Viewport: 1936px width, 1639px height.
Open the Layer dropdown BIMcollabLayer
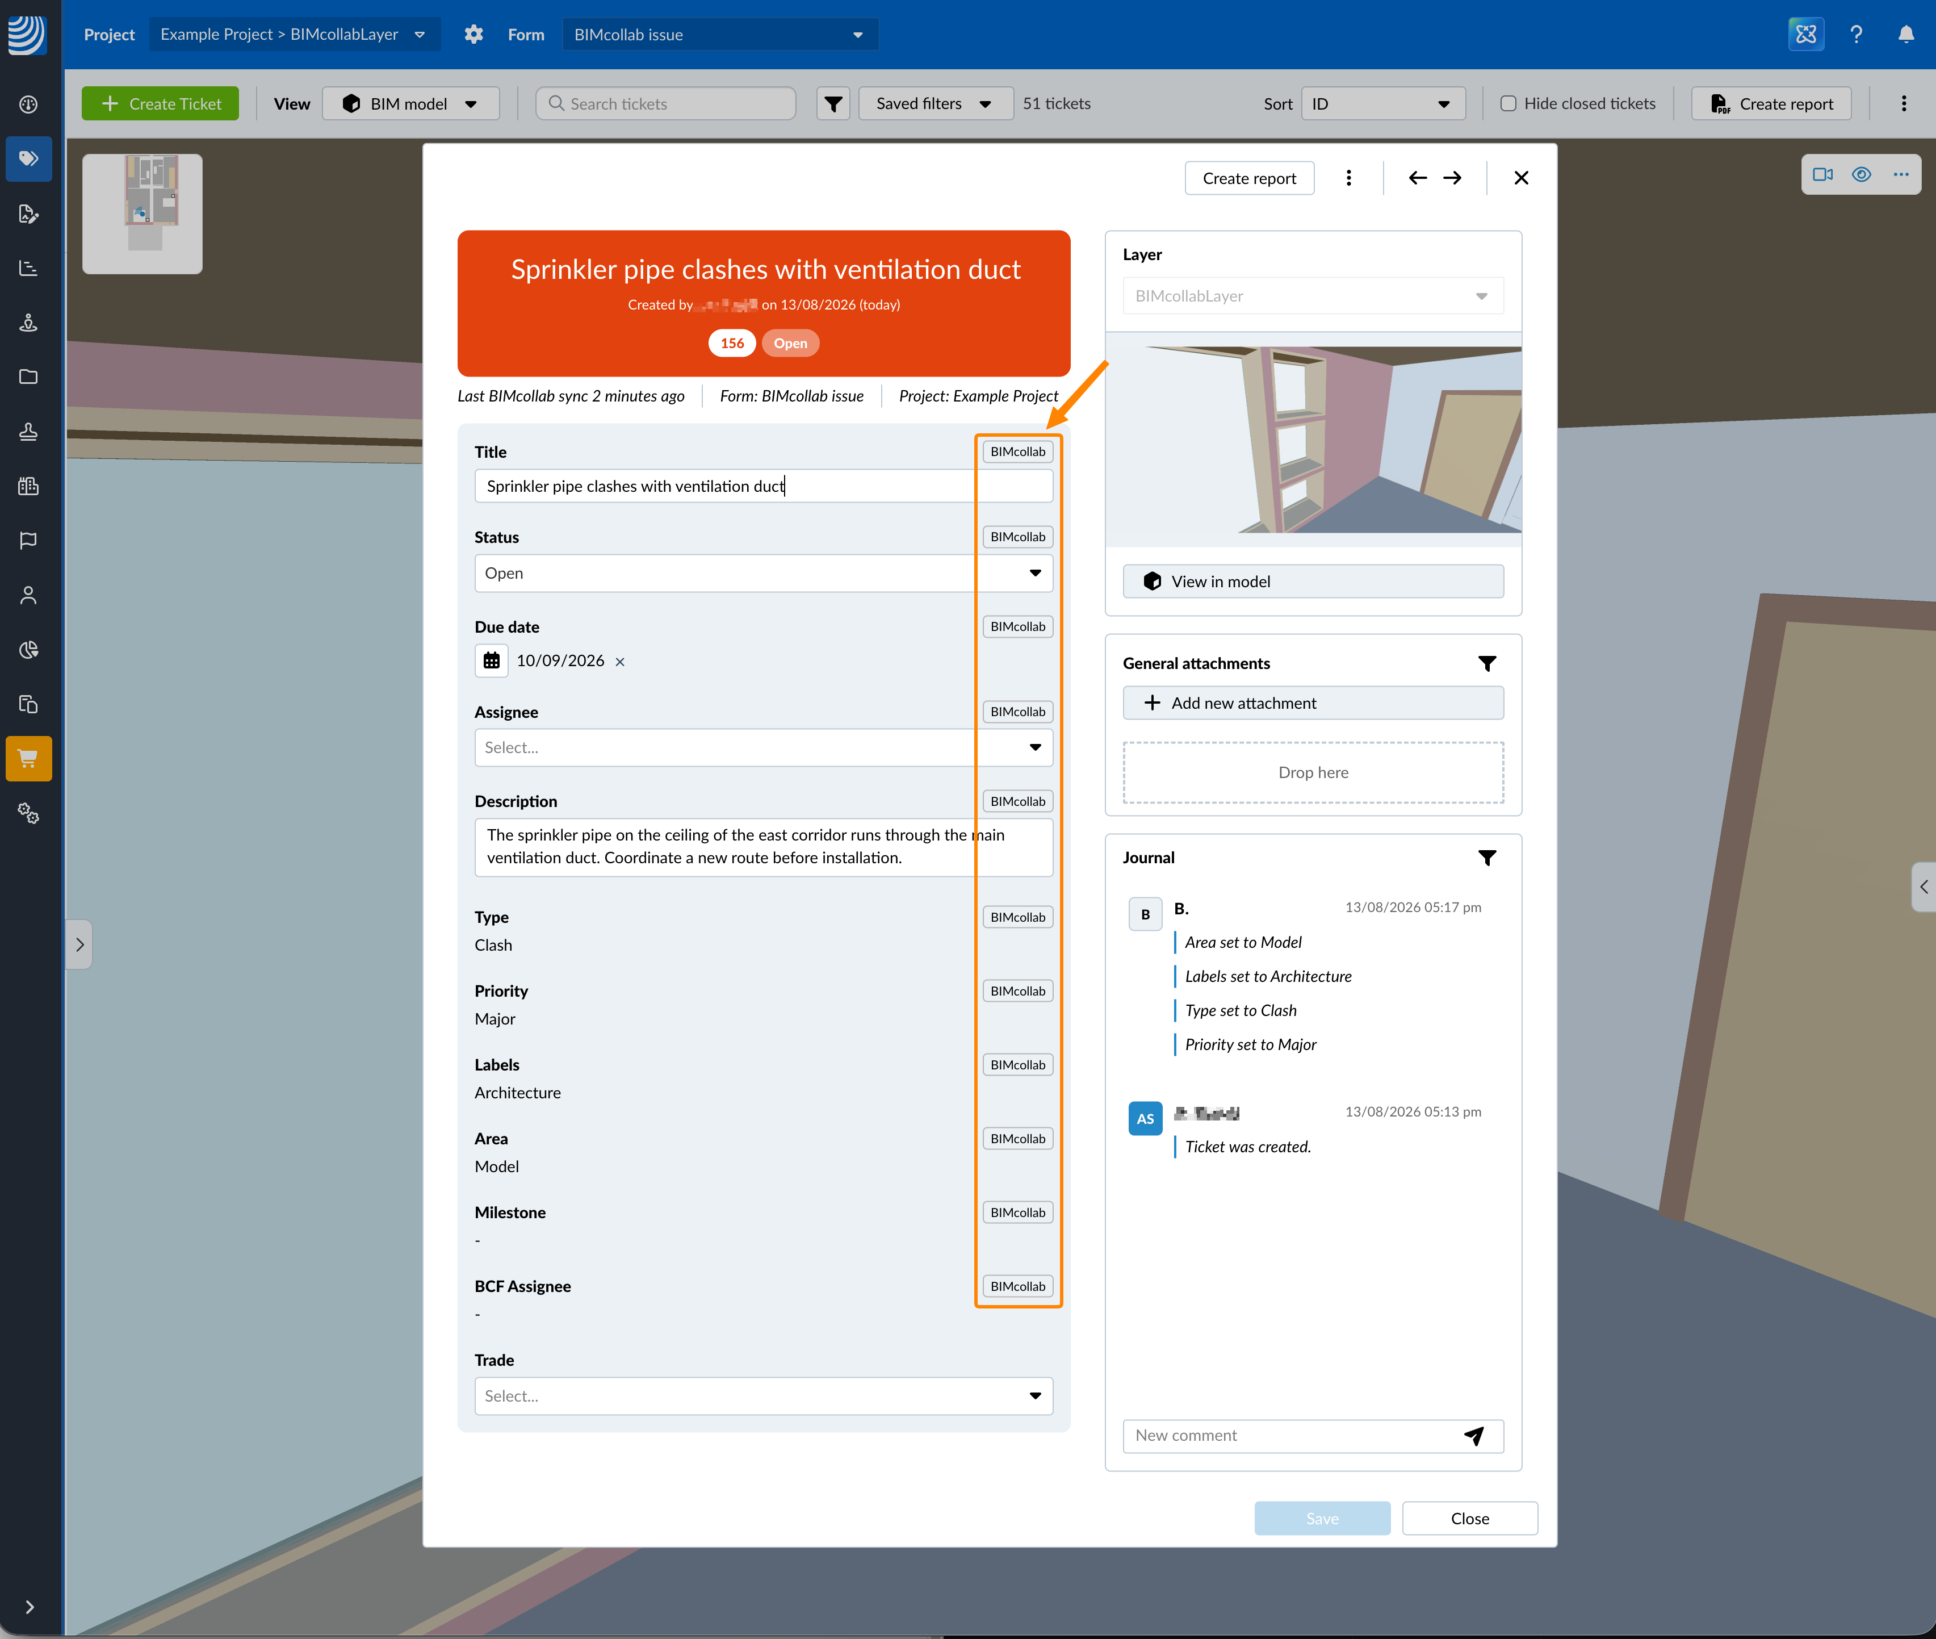[x=1313, y=296]
